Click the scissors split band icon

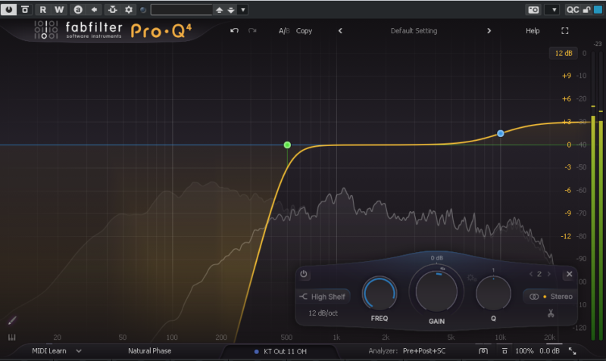tap(551, 313)
